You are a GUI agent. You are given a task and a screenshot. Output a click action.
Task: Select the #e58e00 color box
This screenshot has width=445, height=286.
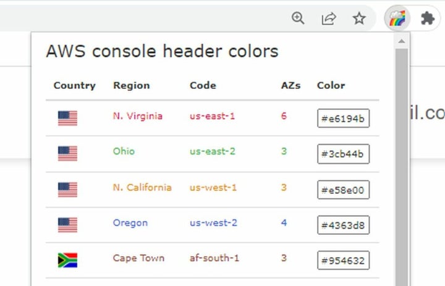(x=343, y=190)
